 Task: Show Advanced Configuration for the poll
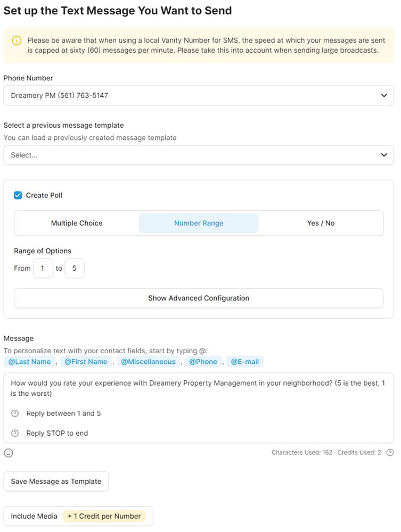(x=199, y=298)
